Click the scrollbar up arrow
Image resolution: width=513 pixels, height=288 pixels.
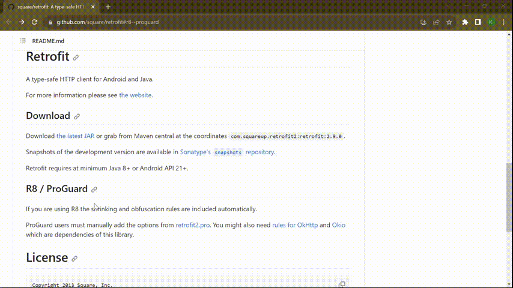pyautogui.click(x=509, y=34)
